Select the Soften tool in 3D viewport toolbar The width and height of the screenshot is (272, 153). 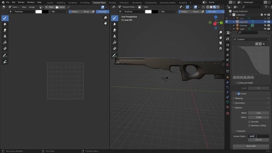115,24
